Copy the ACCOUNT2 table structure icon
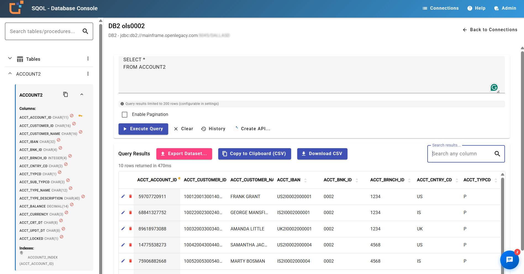 (x=65, y=94)
